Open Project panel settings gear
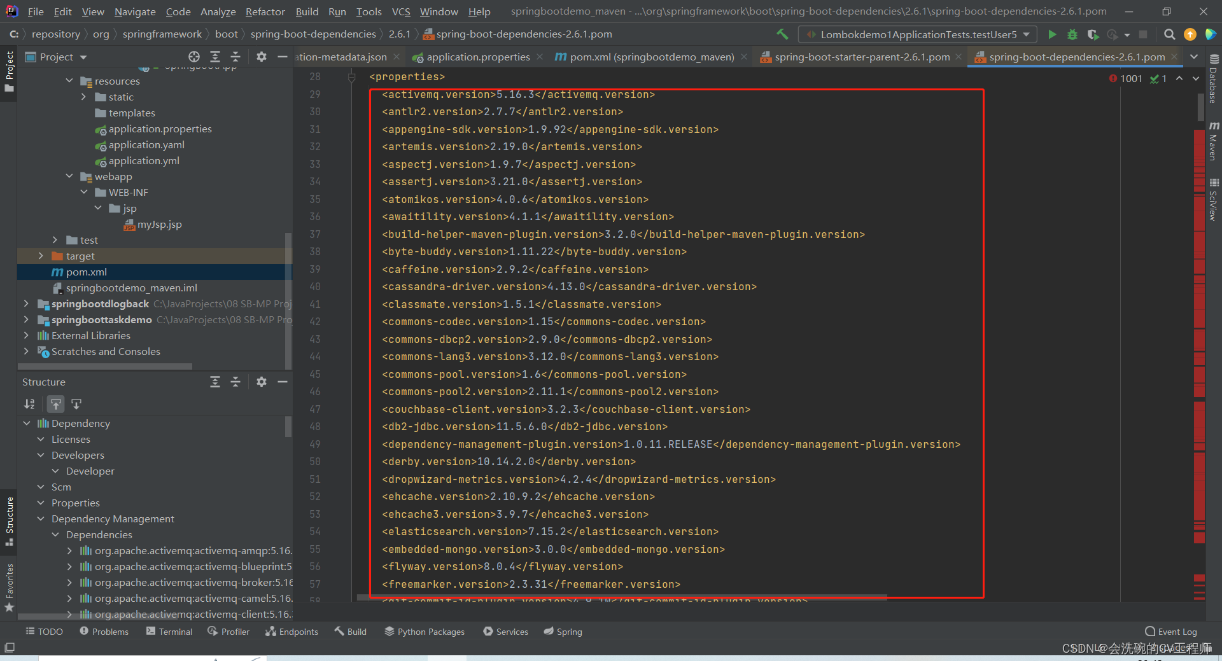The width and height of the screenshot is (1222, 661). coord(261,57)
